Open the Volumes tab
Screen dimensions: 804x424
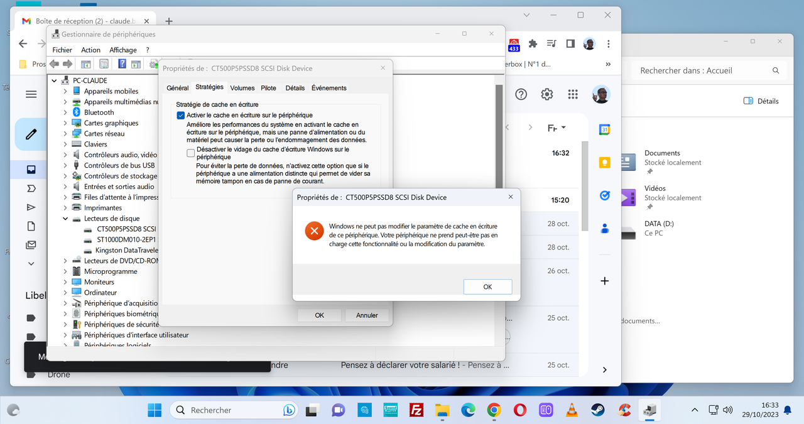click(242, 88)
